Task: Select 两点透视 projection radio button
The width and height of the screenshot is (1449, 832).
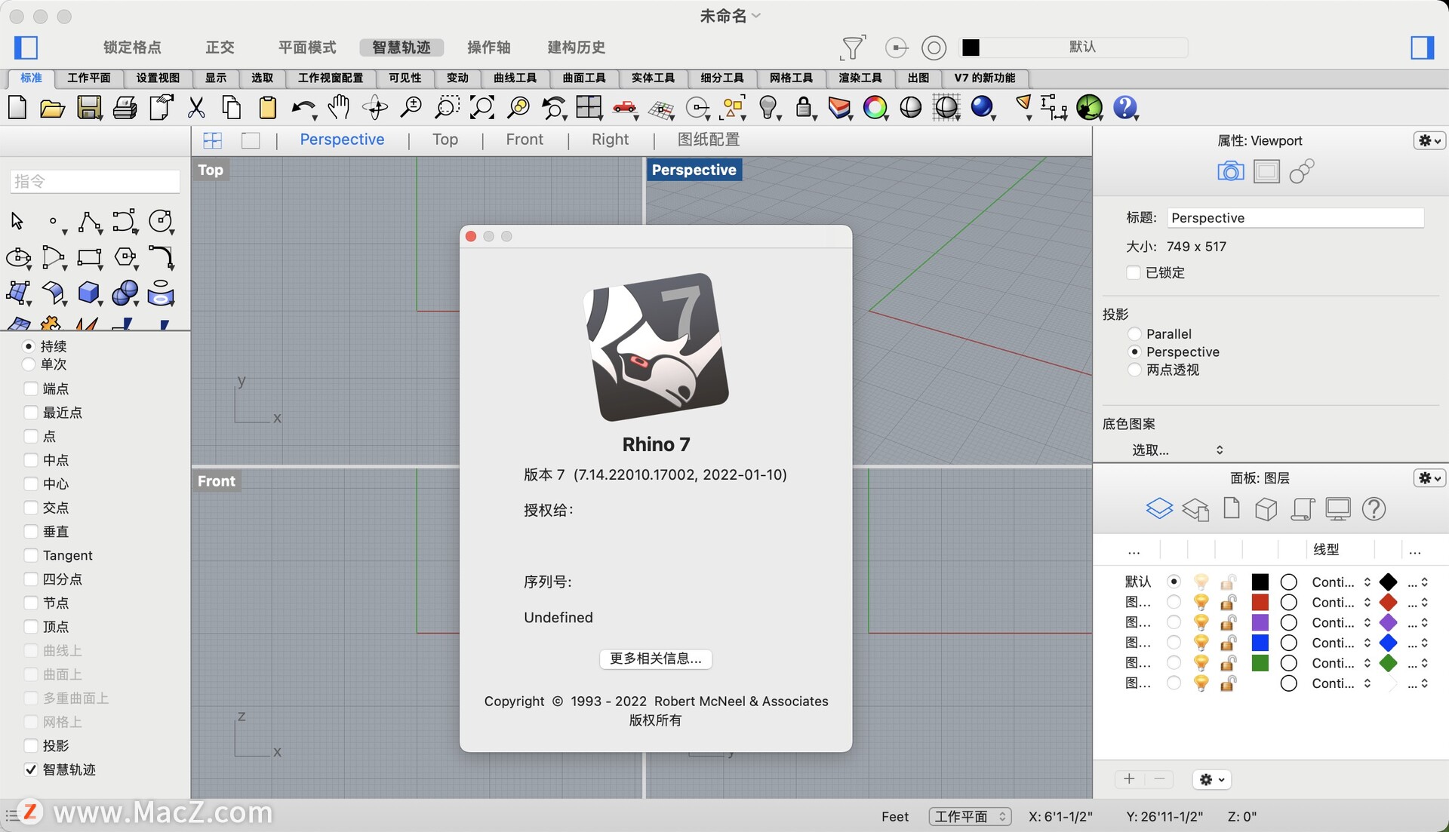Action: pos(1134,370)
